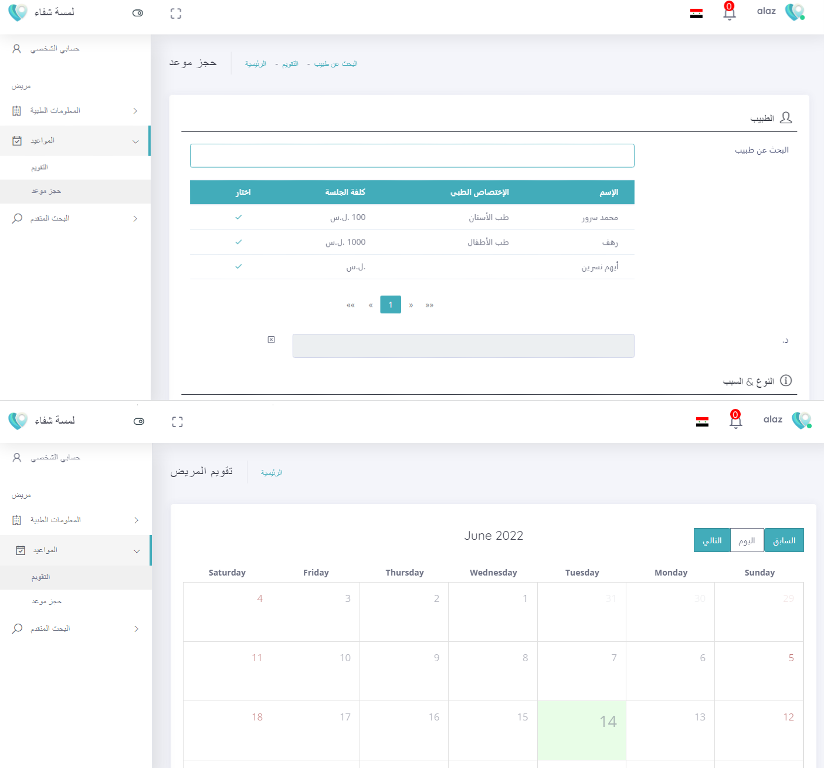Click the Syrian flag in the calendar page header
The height and width of the screenshot is (768, 824).
pyautogui.click(x=702, y=422)
